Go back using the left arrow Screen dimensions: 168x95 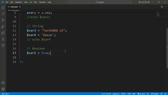coord(62,2)
